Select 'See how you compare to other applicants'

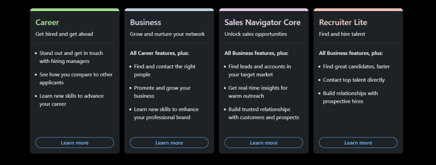pyautogui.click(x=76, y=79)
